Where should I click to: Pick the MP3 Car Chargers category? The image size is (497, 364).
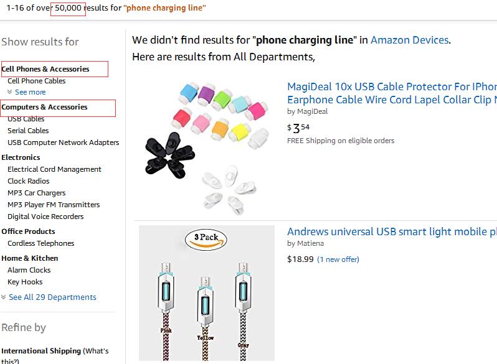pos(36,193)
